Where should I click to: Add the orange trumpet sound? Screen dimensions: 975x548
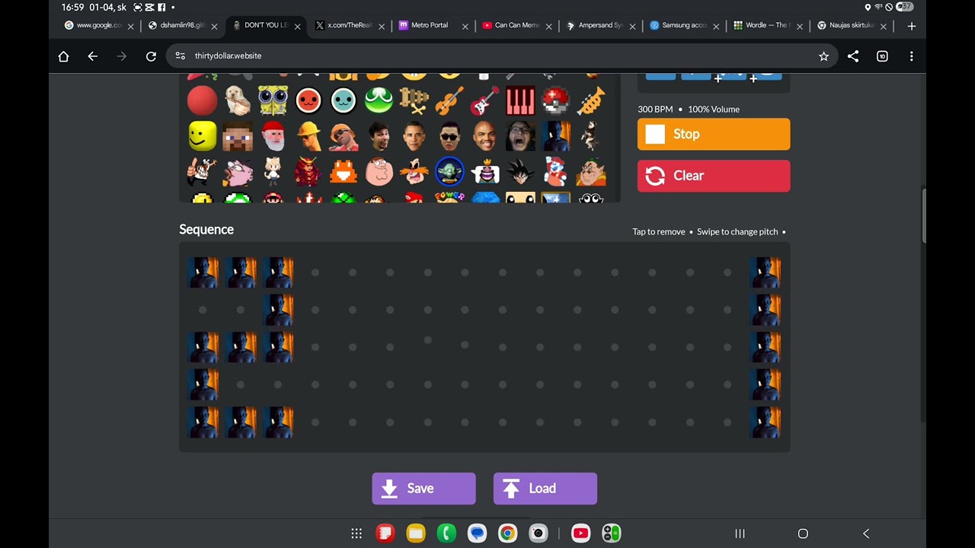pos(591,100)
